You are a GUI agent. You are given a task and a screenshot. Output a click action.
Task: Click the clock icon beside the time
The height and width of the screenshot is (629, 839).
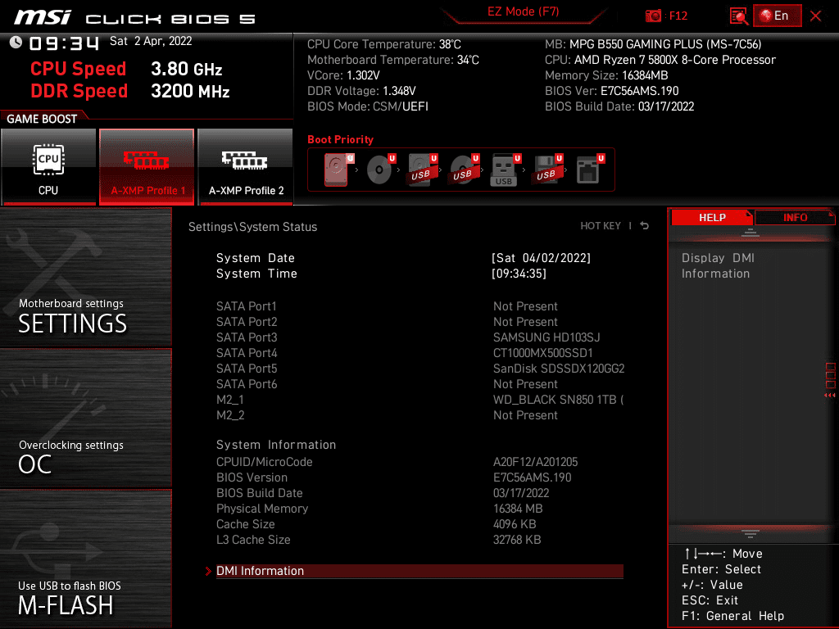click(16, 43)
